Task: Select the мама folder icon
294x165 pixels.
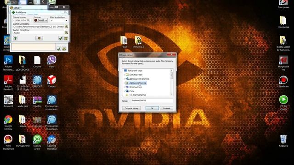Action: [23, 121]
